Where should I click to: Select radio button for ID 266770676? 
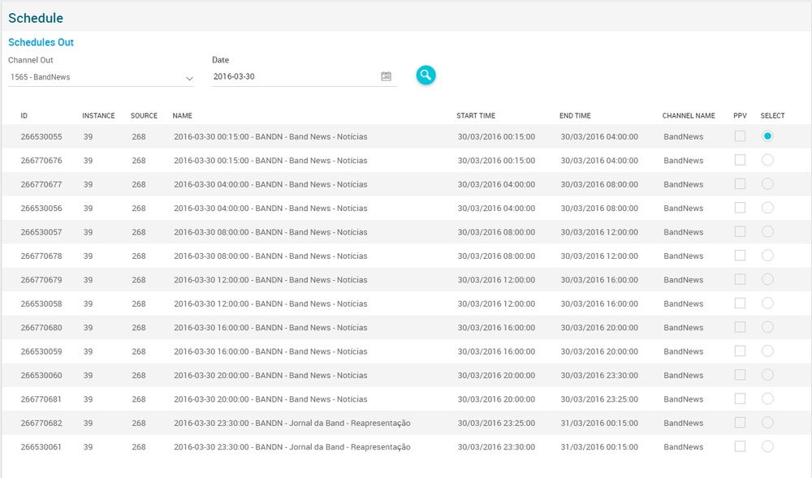(767, 161)
